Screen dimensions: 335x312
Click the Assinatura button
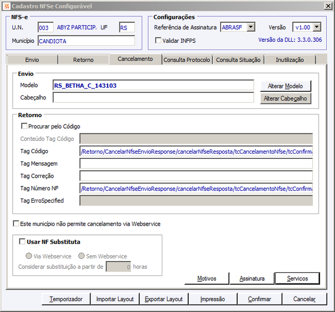(x=252, y=278)
